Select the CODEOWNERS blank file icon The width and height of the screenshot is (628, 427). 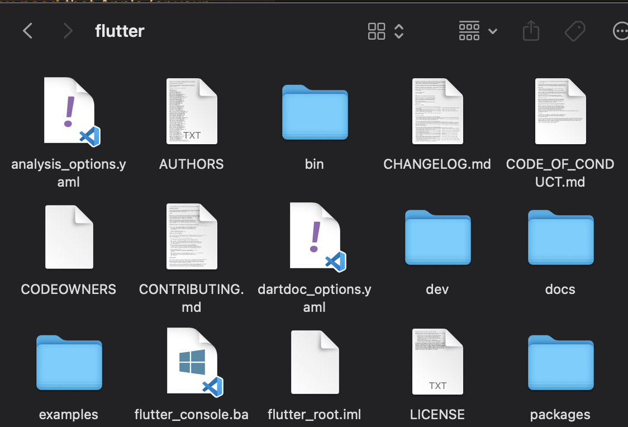click(69, 237)
